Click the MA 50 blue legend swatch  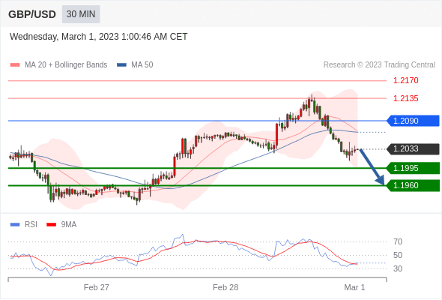point(121,65)
